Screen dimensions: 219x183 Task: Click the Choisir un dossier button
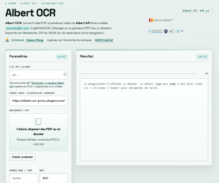click(23, 157)
